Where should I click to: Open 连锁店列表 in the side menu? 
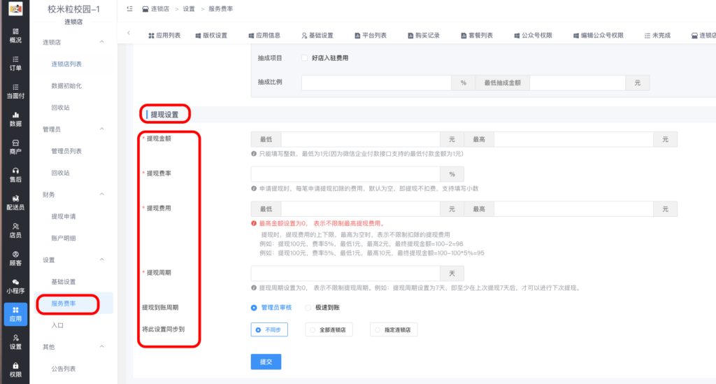(x=66, y=64)
